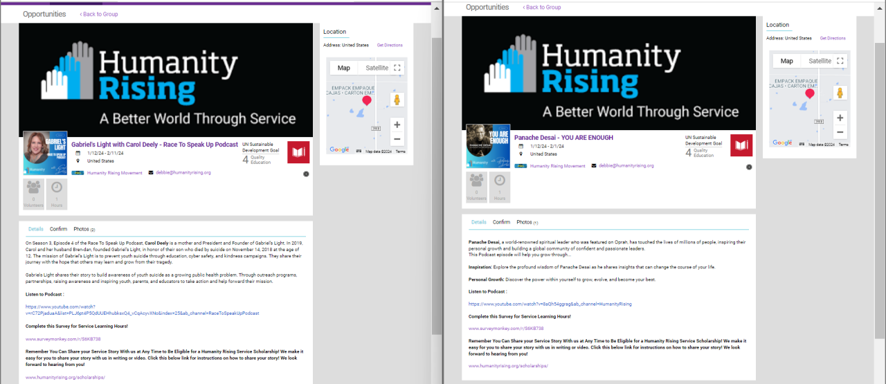This screenshot has height=384, width=886.
Task: Switch right map to Satellite view
Action: (x=820, y=61)
